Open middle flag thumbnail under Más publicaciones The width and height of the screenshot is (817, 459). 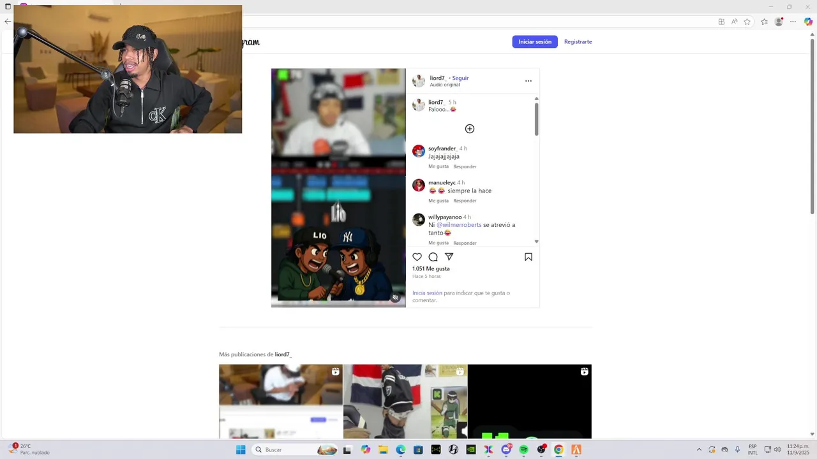coord(405,402)
